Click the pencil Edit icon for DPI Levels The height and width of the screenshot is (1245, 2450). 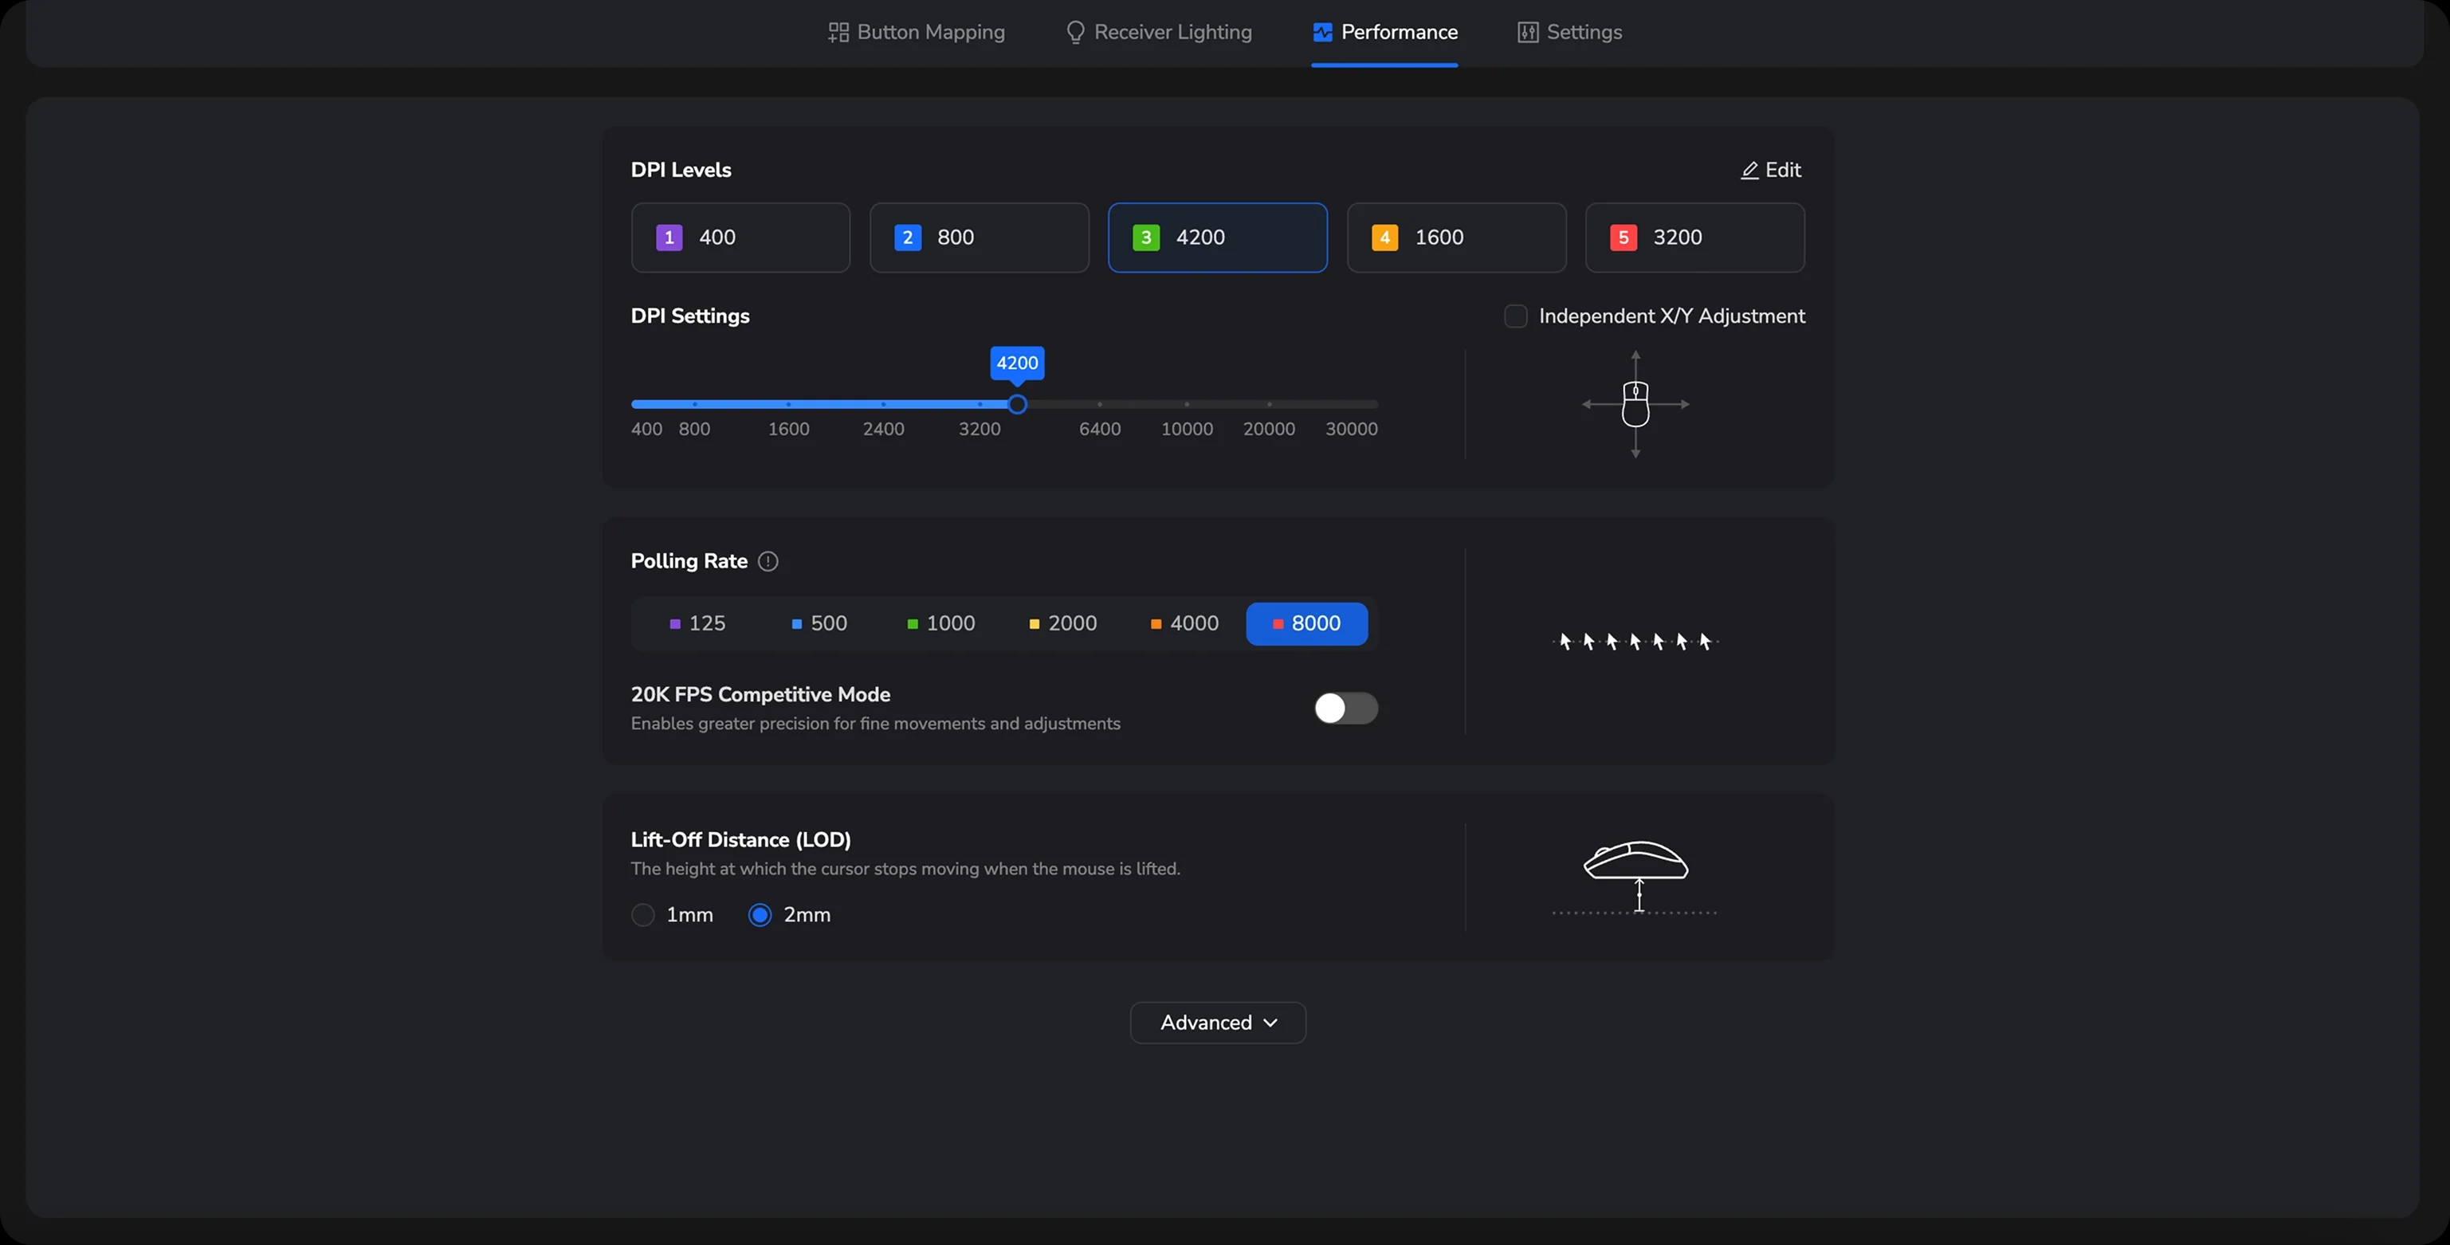[1749, 171]
